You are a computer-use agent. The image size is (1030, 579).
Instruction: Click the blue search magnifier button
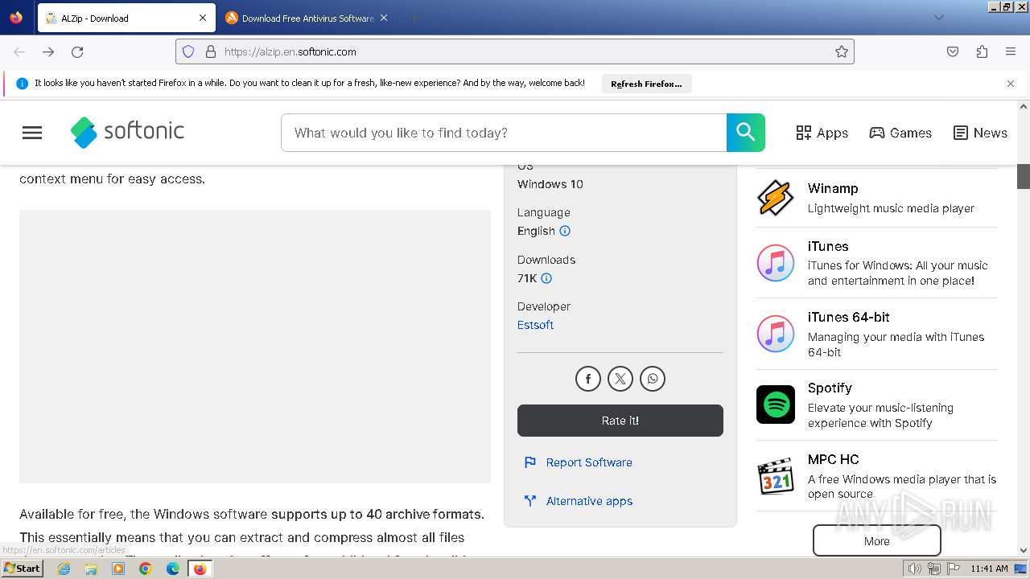click(x=746, y=133)
